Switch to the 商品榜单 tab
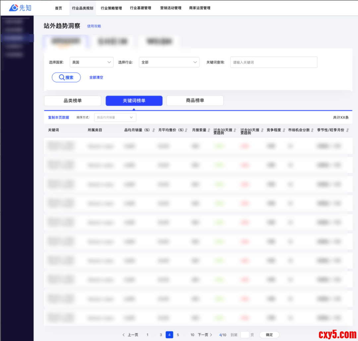The height and width of the screenshot is (341, 358). (195, 101)
